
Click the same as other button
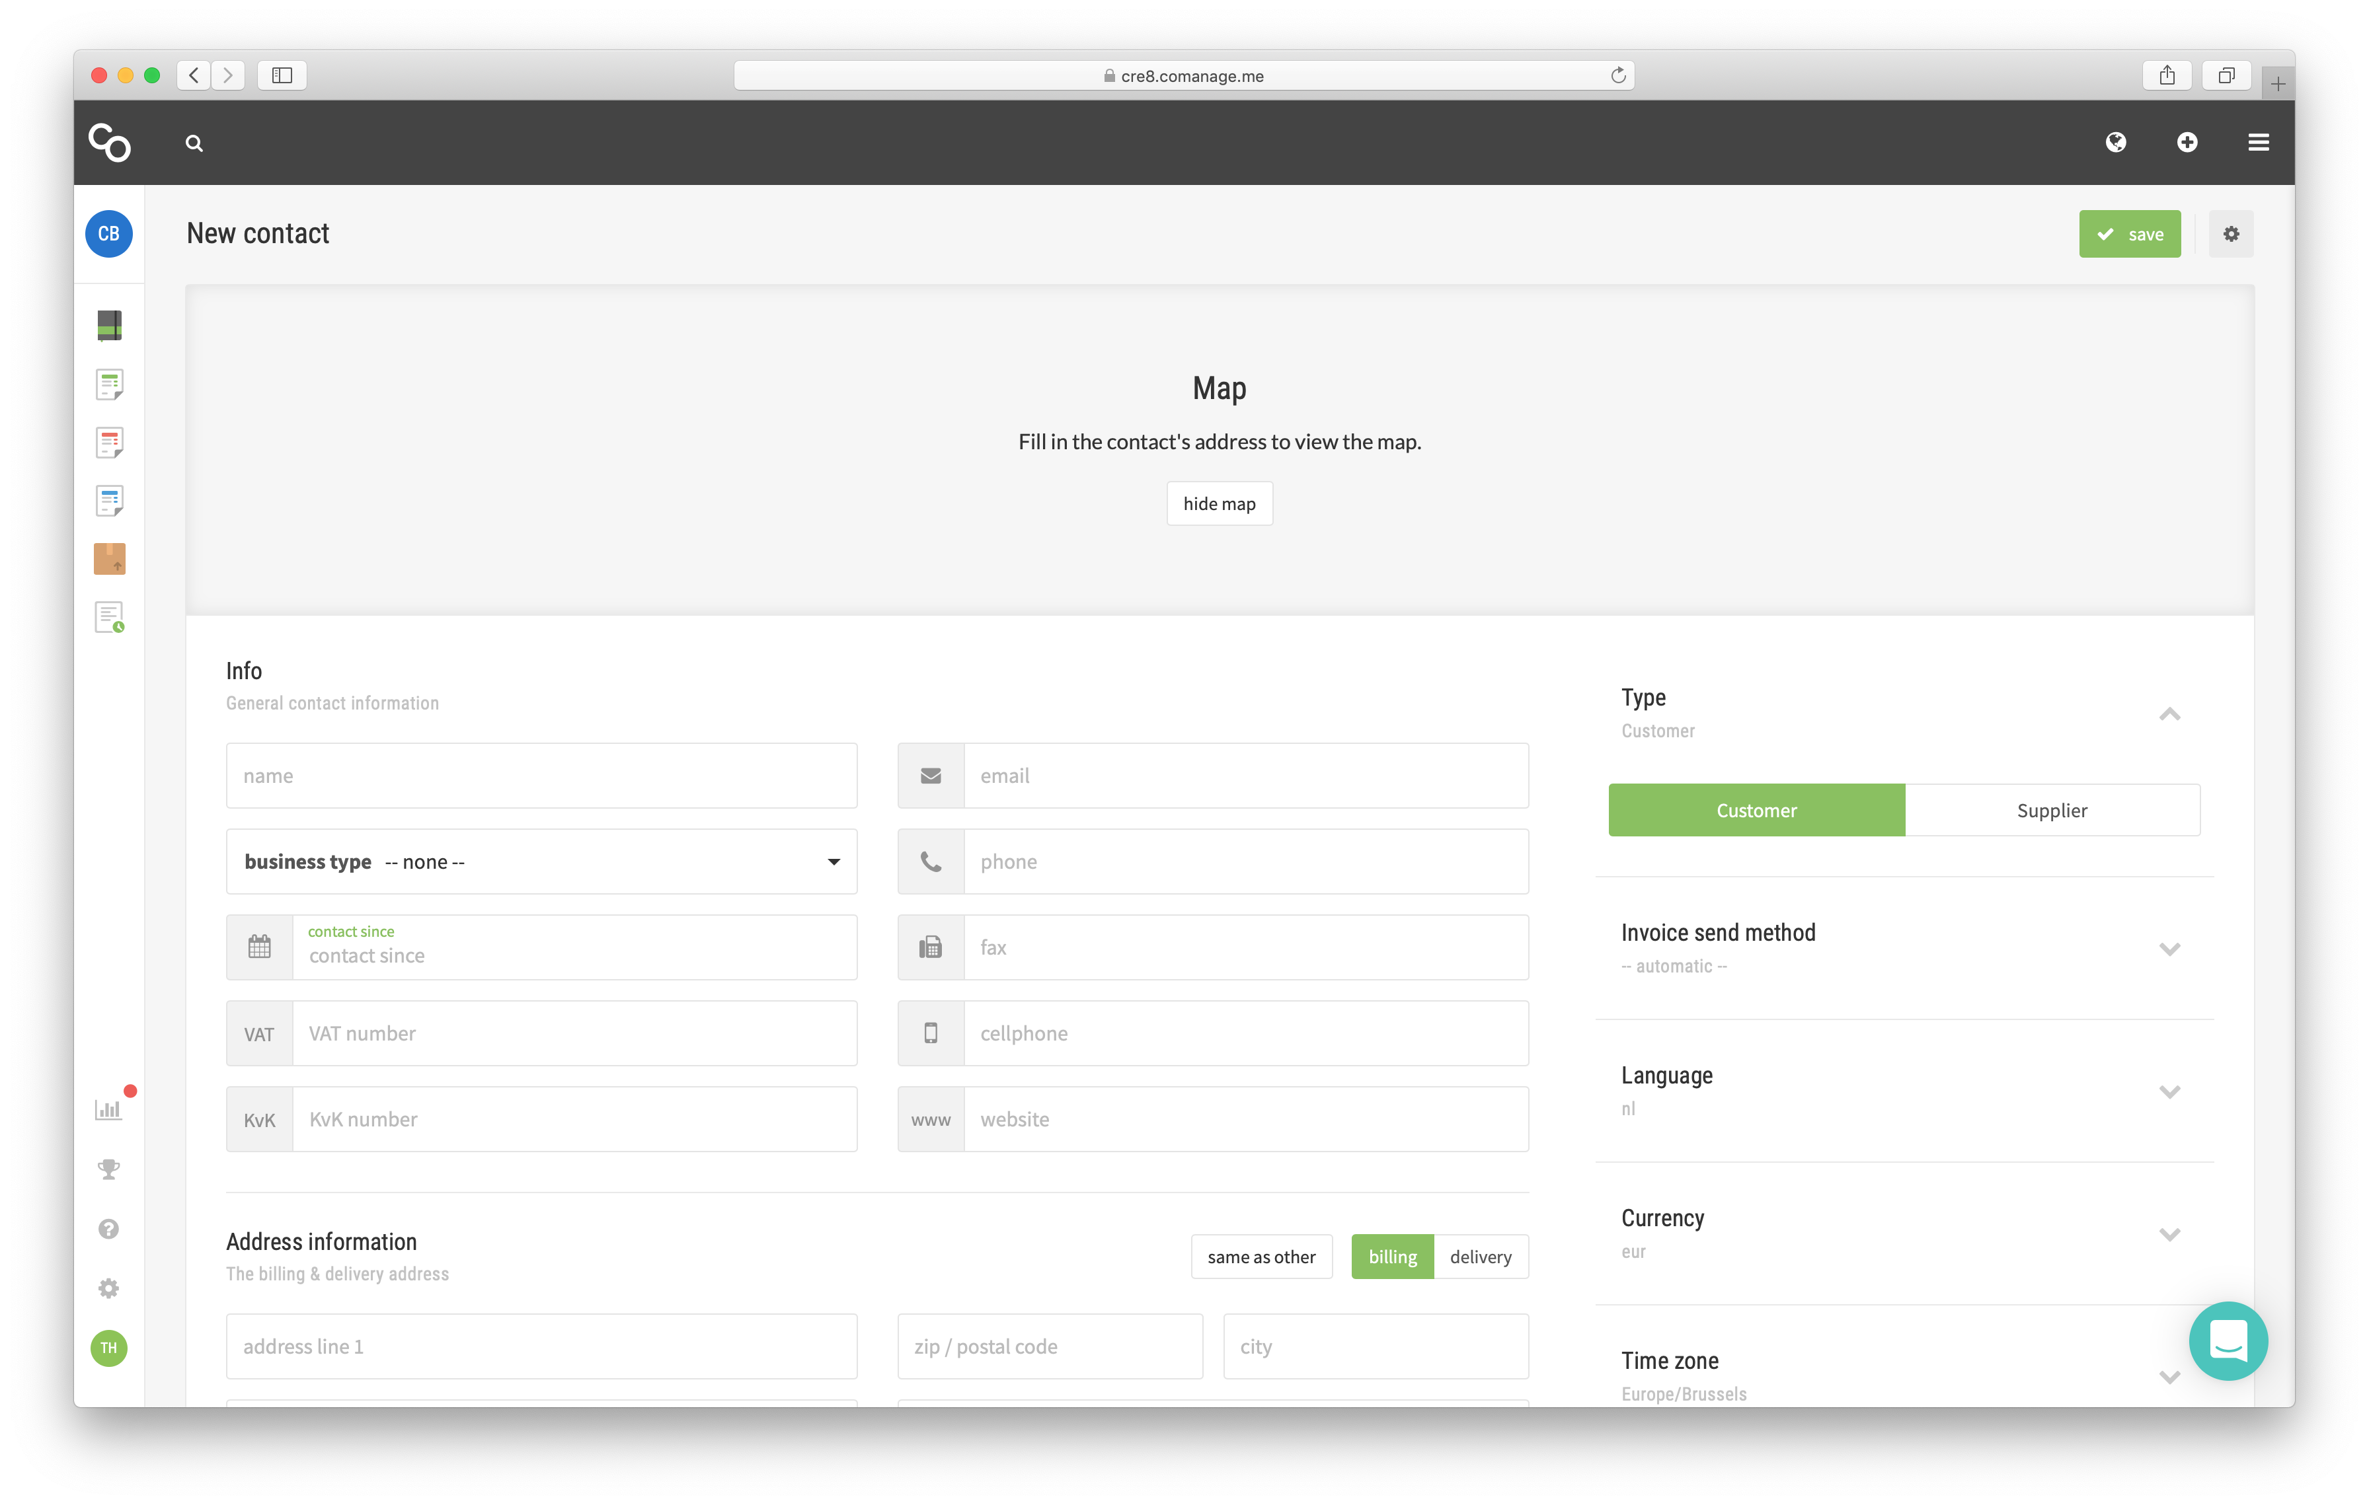[1261, 1257]
